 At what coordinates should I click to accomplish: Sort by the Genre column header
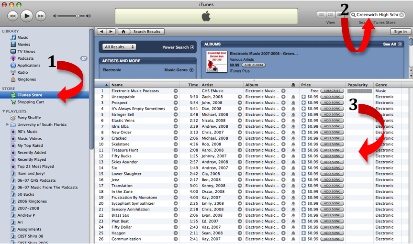coord(387,85)
